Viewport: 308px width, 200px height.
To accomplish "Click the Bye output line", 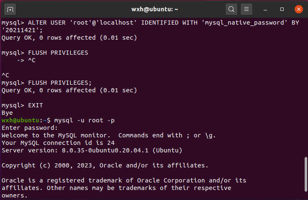I will (7, 113).
